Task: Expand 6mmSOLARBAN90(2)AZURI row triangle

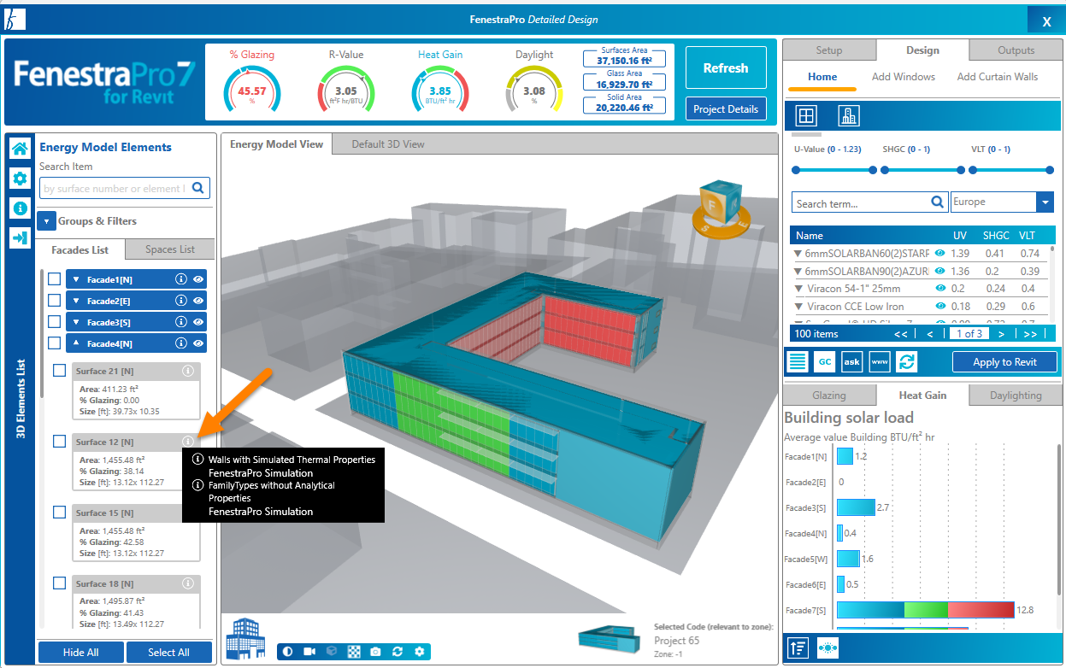Action: click(x=798, y=272)
